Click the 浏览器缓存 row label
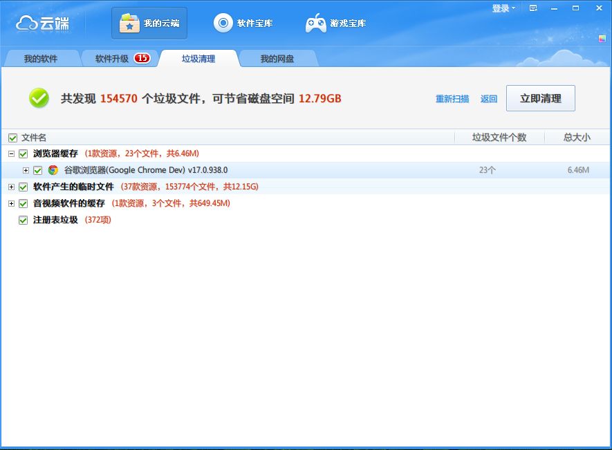612x450 pixels. point(55,153)
